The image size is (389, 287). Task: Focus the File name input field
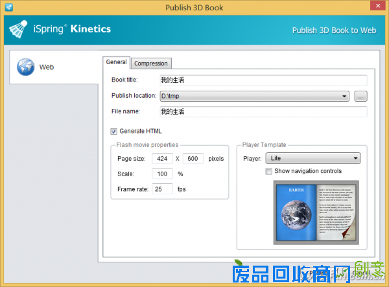click(263, 111)
